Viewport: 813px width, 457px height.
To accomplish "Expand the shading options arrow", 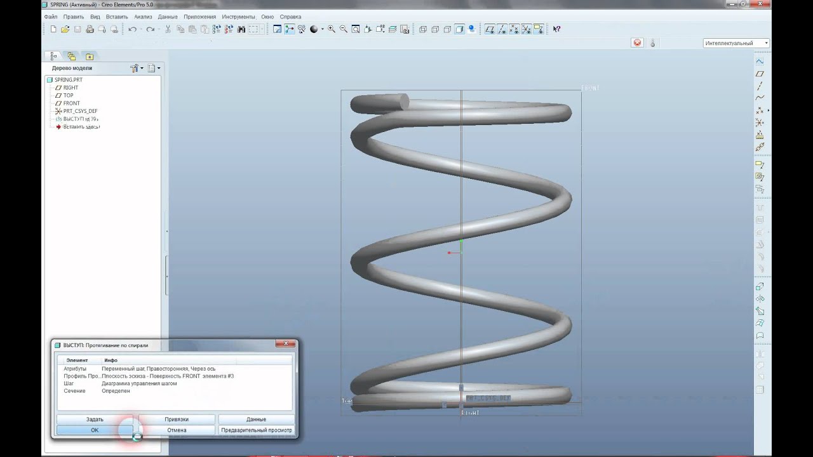I will click(x=322, y=29).
